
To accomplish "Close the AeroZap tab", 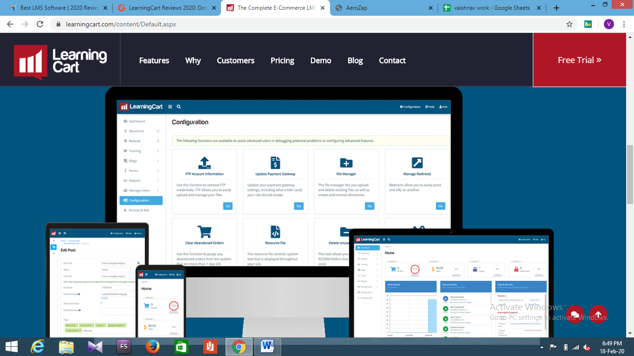I will click(430, 8).
